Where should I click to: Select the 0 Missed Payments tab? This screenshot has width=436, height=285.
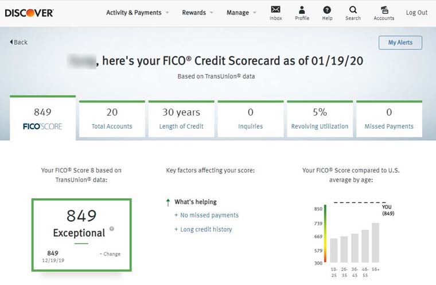[x=389, y=119]
